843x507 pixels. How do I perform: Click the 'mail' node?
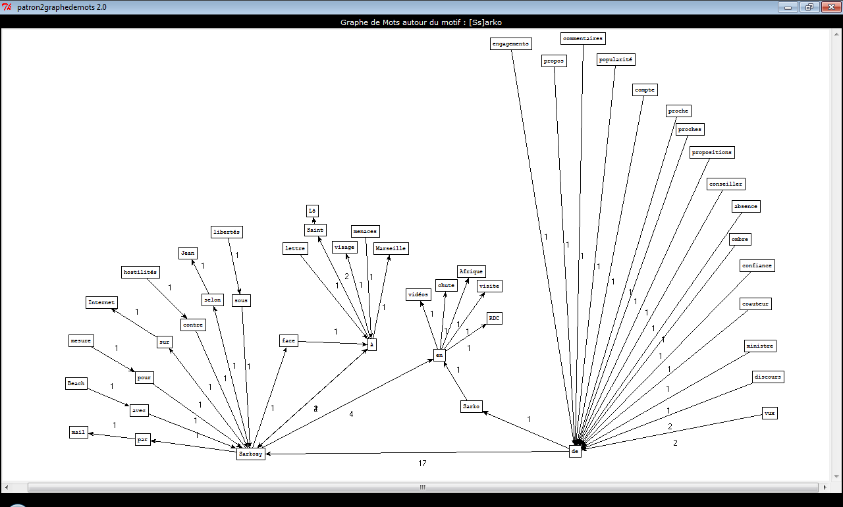coord(78,432)
